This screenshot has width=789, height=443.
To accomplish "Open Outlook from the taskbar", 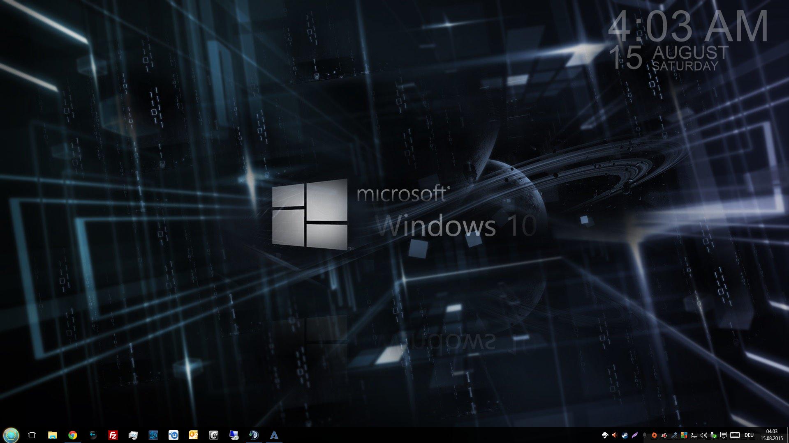I will (x=193, y=435).
